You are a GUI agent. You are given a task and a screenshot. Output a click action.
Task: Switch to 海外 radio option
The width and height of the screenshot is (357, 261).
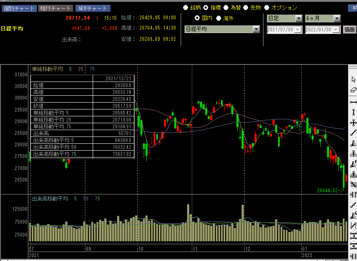tap(218, 18)
